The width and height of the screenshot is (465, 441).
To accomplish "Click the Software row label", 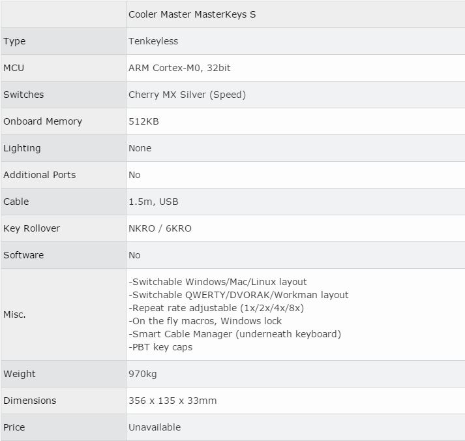I will [23, 255].
